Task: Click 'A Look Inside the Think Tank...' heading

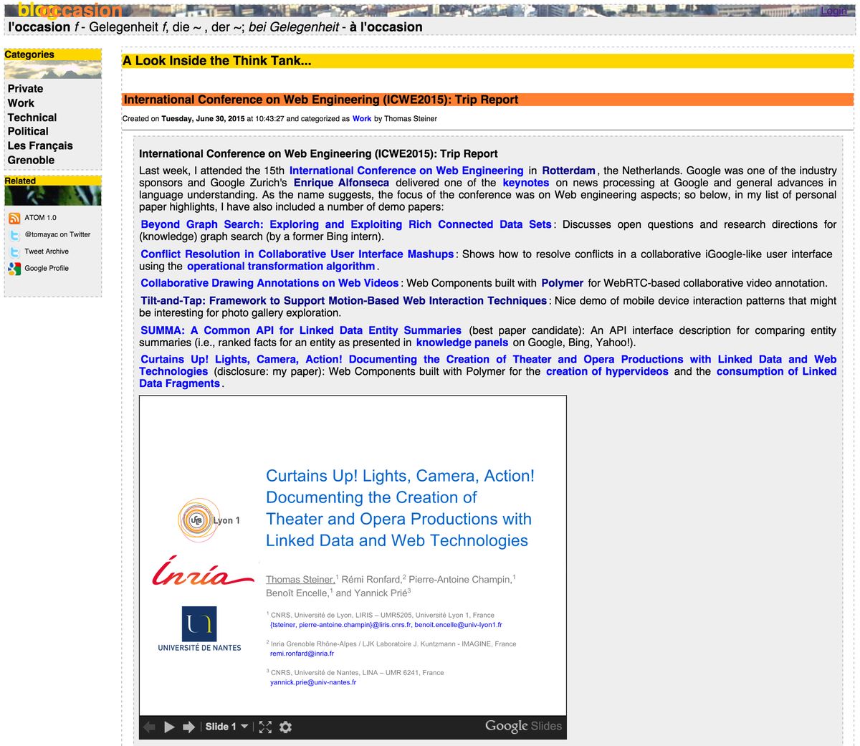Action: 217,61
